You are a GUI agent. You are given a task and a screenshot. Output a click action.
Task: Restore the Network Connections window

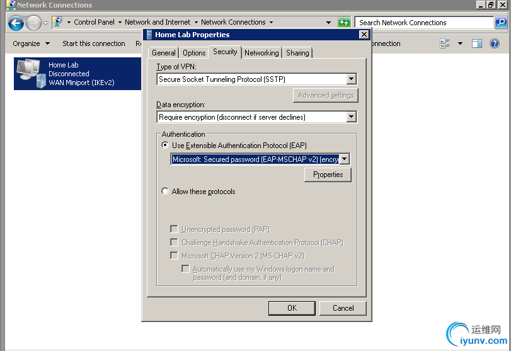[x=491, y=4]
